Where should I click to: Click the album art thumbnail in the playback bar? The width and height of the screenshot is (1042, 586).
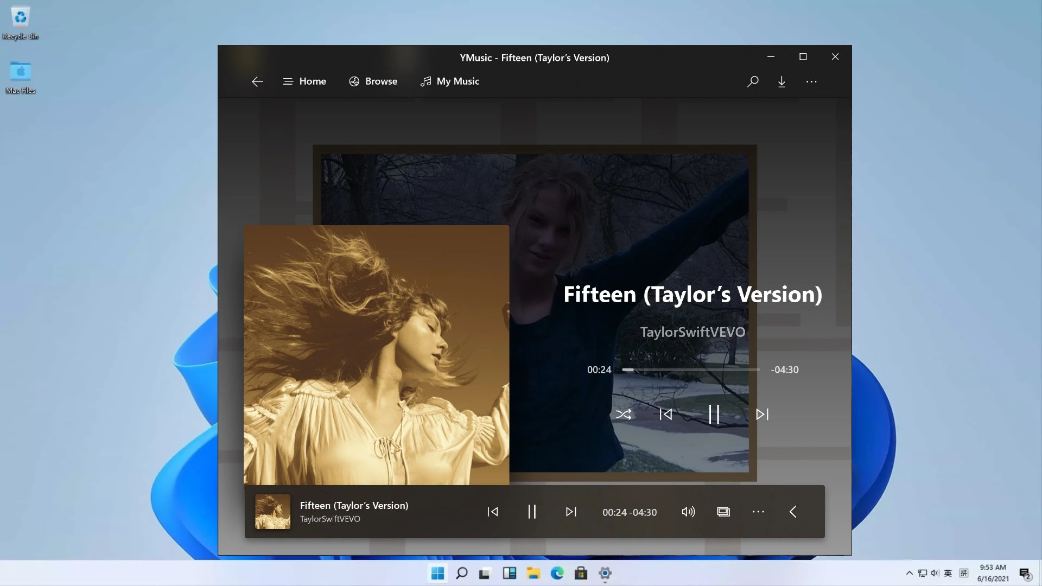pos(272,511)
